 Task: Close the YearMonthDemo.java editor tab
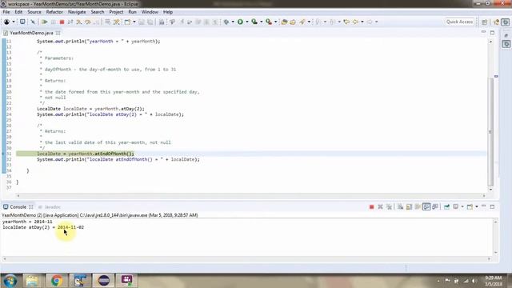[x=58, y=33]
